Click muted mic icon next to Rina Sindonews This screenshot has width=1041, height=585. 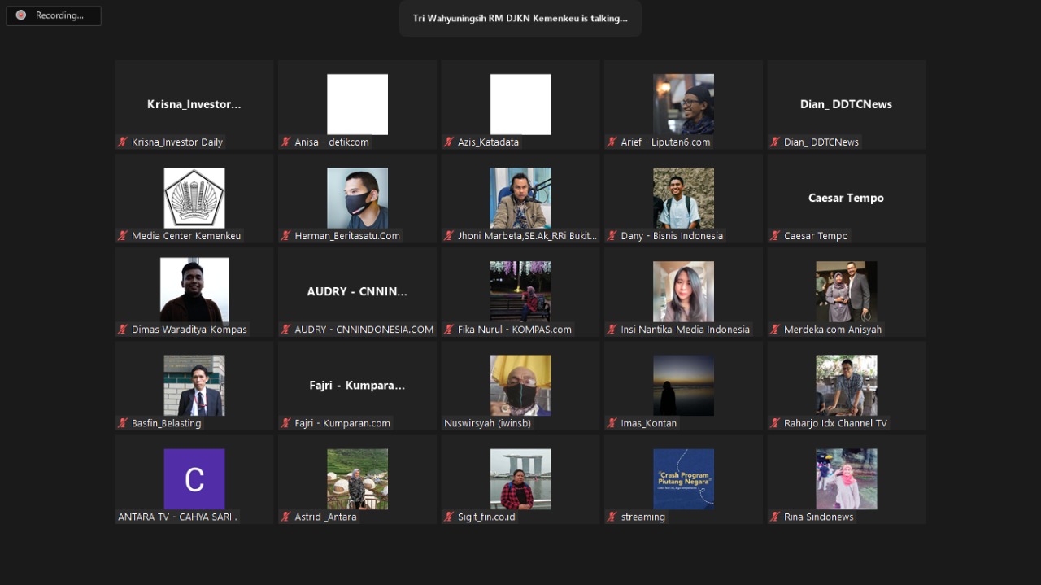click(x=775, y=517)
